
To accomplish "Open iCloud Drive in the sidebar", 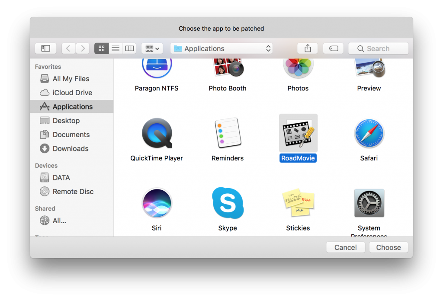I will 72,93.
